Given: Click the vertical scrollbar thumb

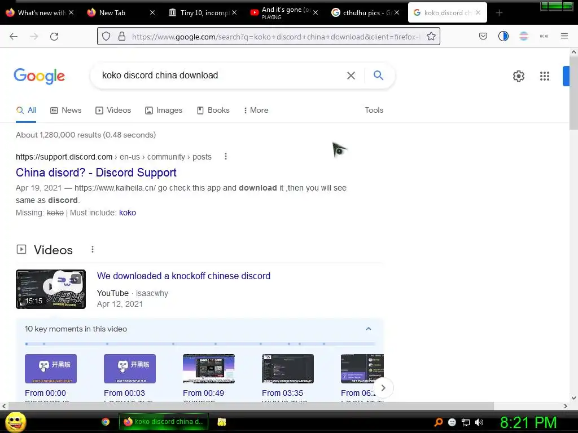Looking at the screenshot, I should [573, 93].
